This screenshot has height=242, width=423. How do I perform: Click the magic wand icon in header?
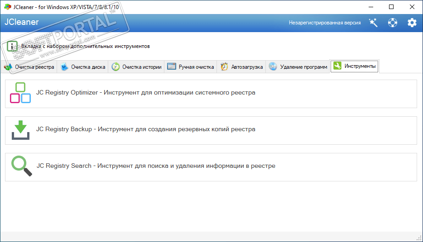point(373,23)
